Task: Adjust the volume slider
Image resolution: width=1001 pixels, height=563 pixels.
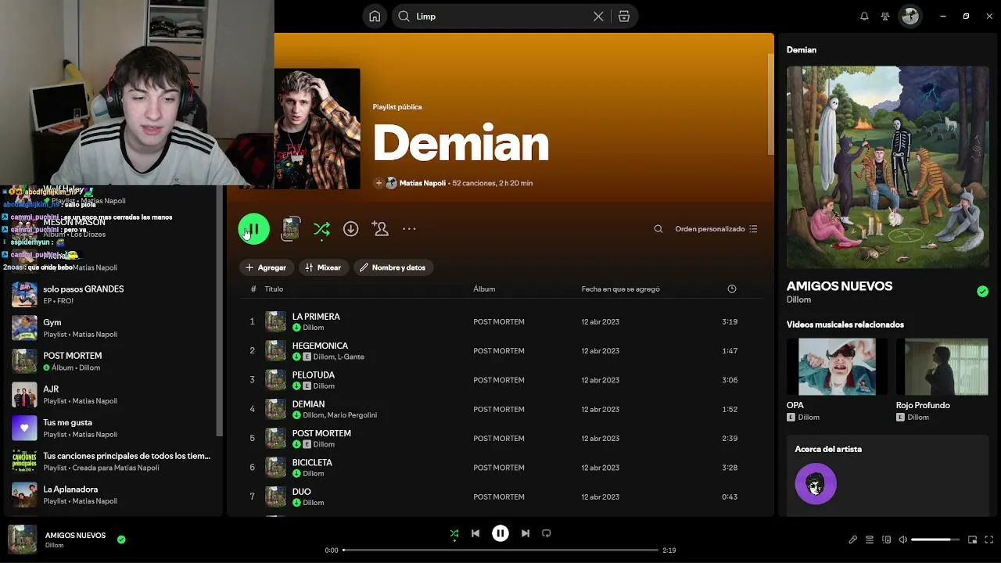Action: click(x=935, y=540)
